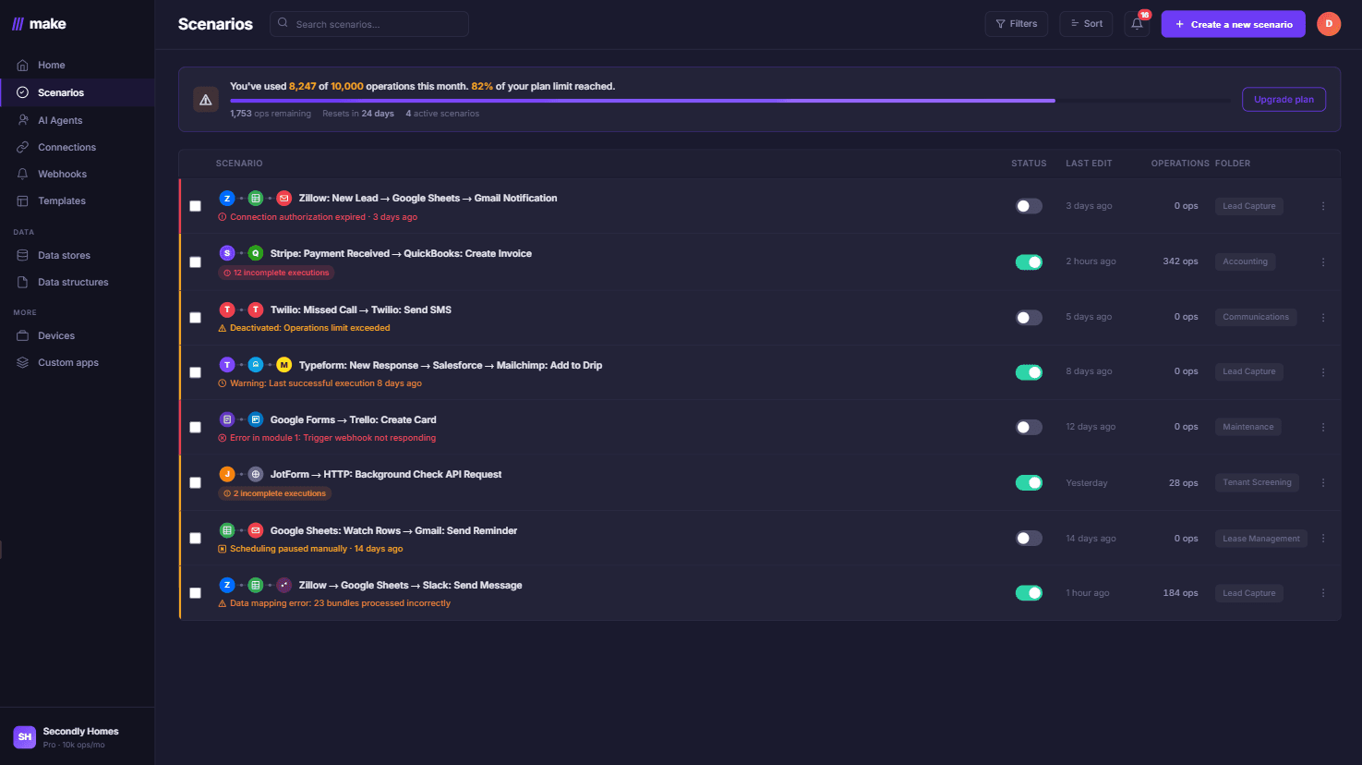Navigate to Data stores
1362x765 pixels.
(66, 255)
